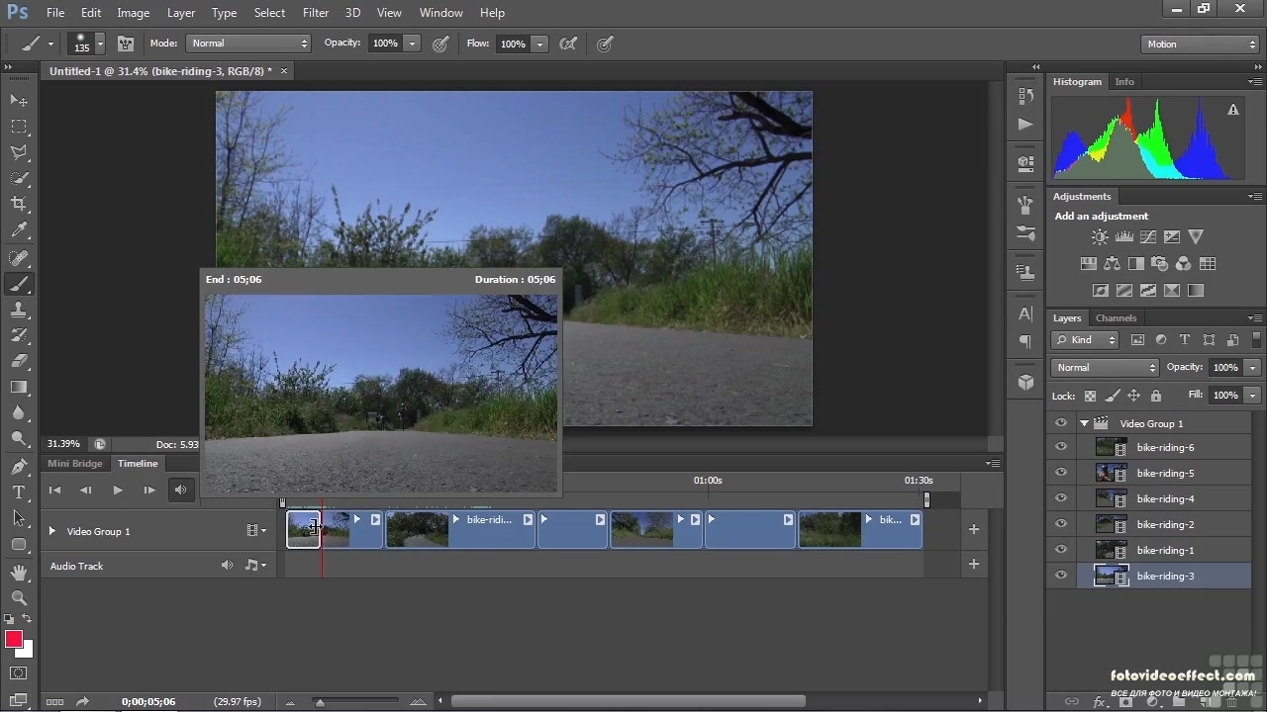Select the Crop tool
The image size is (1267, 712).
pos(19,204)
